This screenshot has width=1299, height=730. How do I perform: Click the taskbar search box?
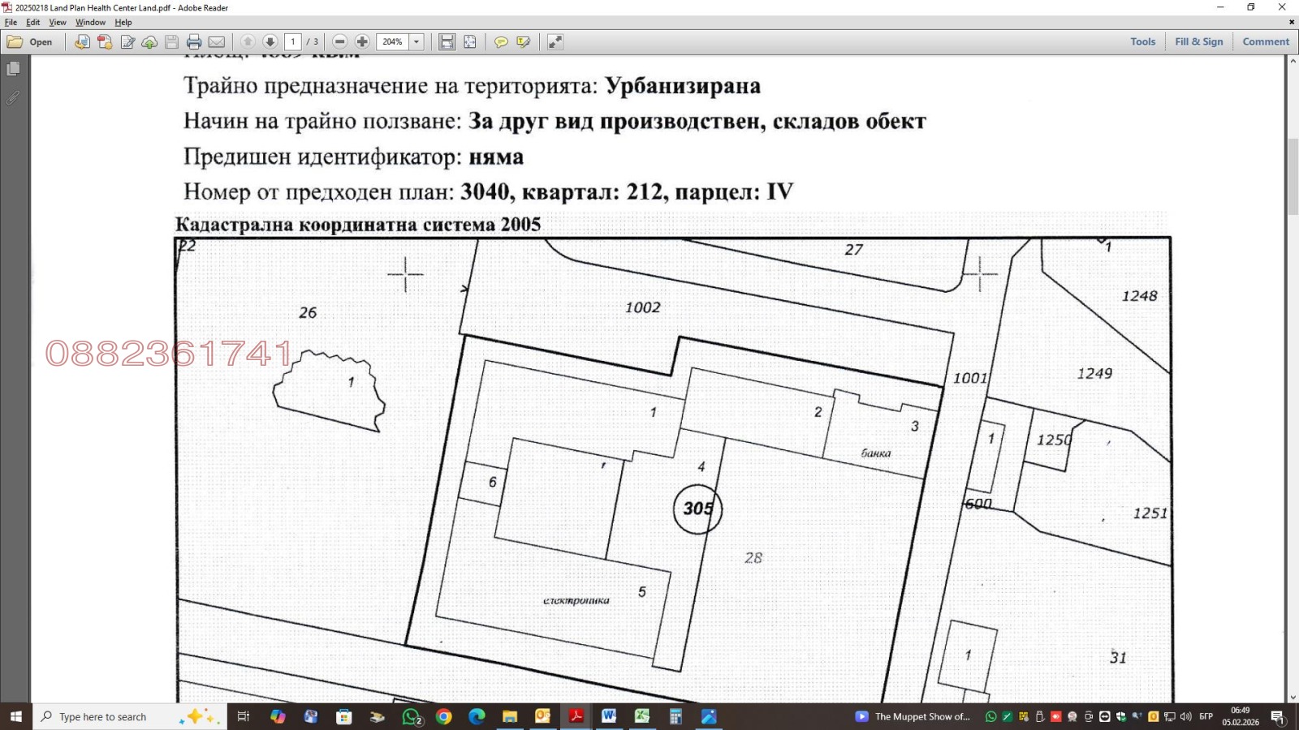click(x=130, y=716)
